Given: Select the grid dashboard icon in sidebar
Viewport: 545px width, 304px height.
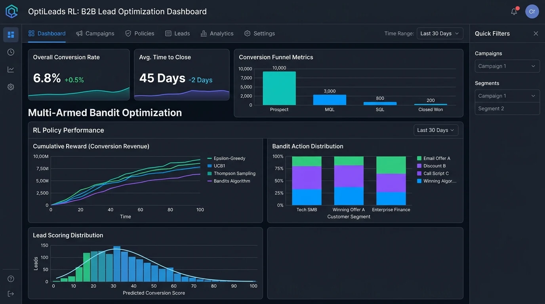Looking at the screenshot, I should [x=11, y=35].
